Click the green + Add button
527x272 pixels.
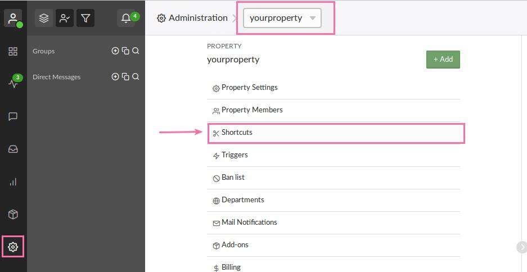[443, 59]
